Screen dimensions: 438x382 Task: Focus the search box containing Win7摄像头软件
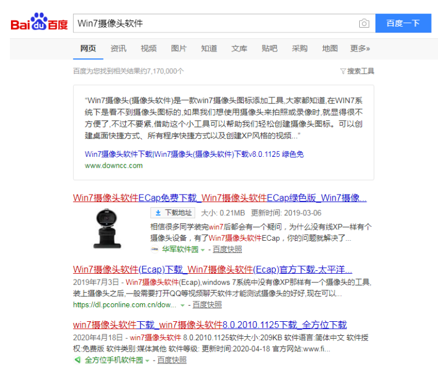click(214, 24)
